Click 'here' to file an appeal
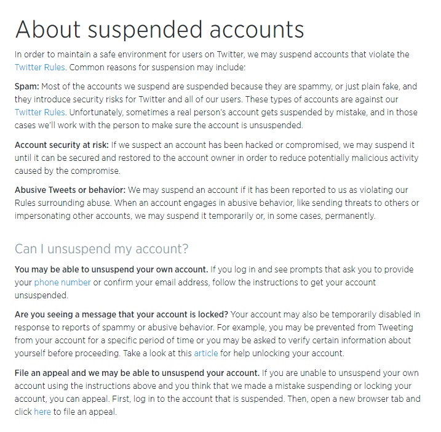Viewport: 441px width, 432px height. [x=42, y=411]
